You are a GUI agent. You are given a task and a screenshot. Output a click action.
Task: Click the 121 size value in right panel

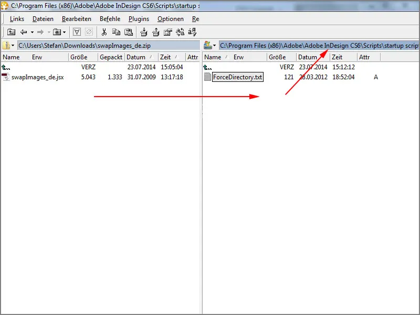[289, 77]
